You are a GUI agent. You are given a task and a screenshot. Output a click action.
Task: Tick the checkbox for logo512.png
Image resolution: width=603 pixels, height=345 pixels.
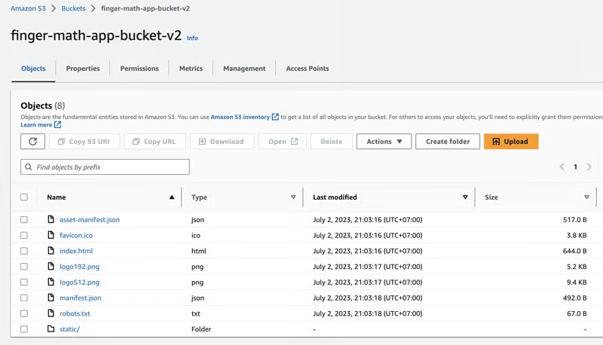(24, 282)
